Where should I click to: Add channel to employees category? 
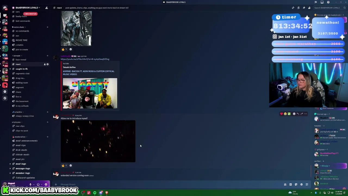[x=47, y=122]
